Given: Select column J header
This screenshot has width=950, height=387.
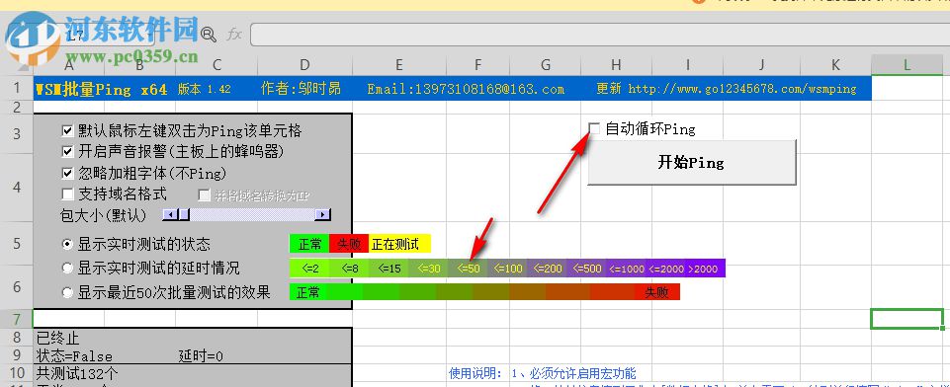Looking at the screenshot, I should click(761, 64).
